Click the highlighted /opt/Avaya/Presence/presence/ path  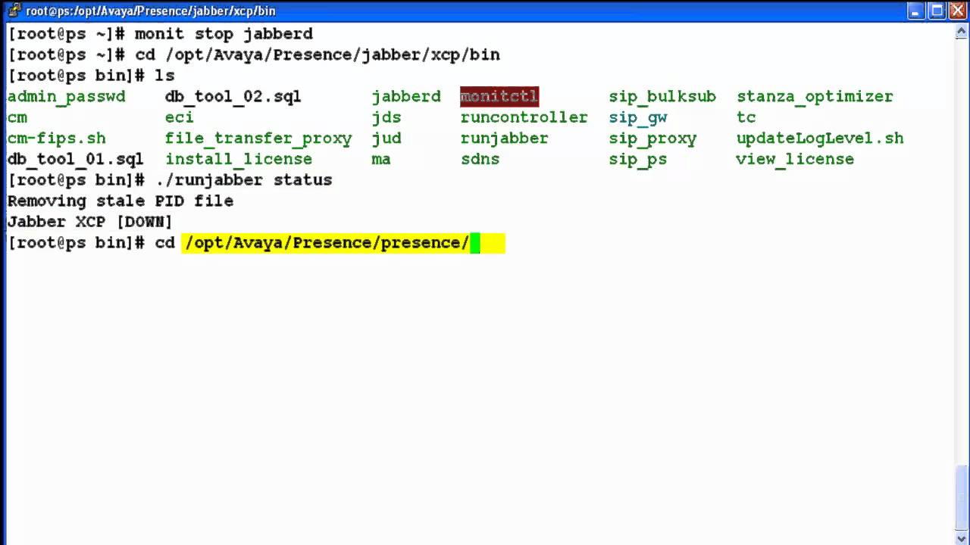(327, 243)
